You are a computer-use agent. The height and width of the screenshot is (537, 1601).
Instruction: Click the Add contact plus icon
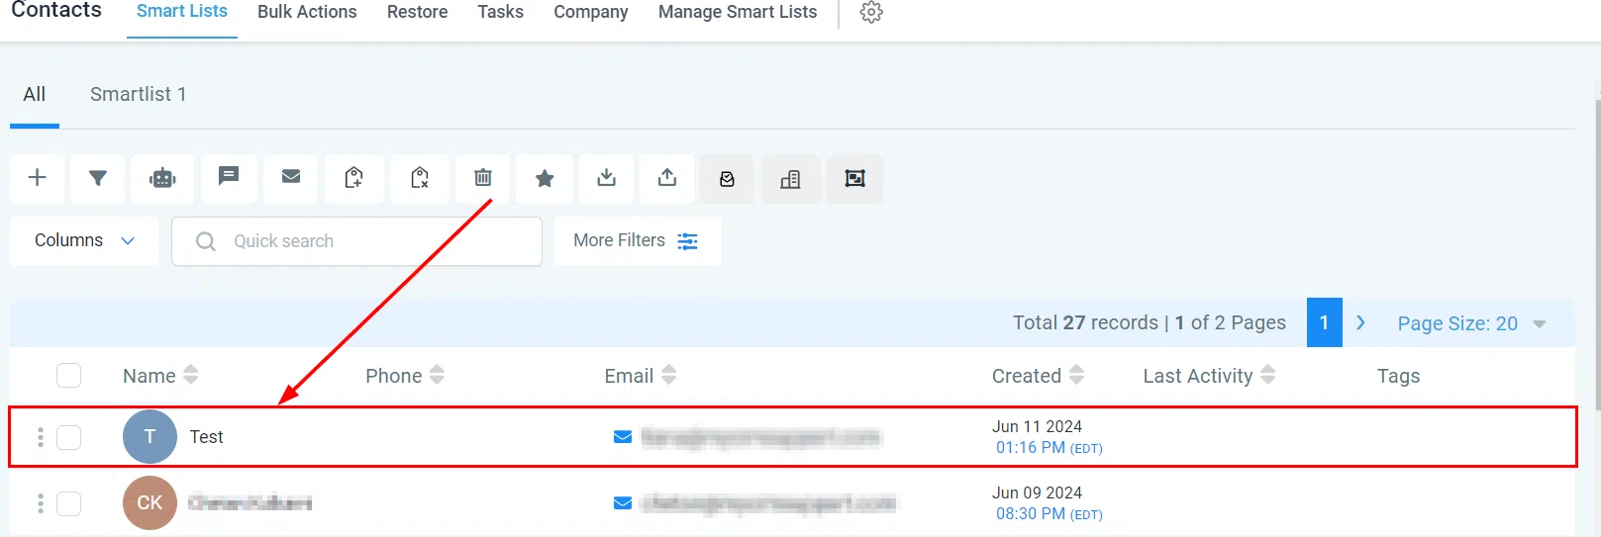pyautogui.click(x=38, y=178)
